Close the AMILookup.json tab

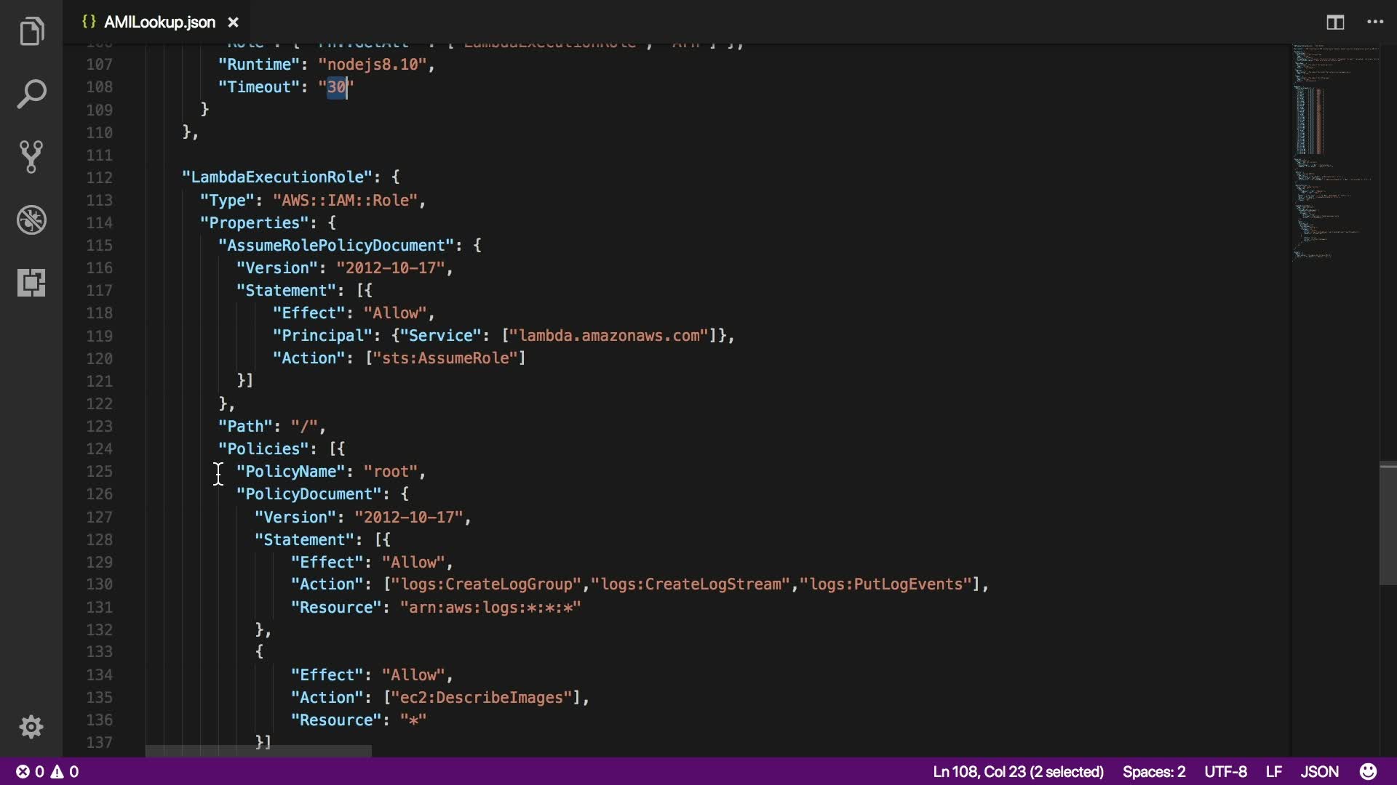tap(233, 23)
